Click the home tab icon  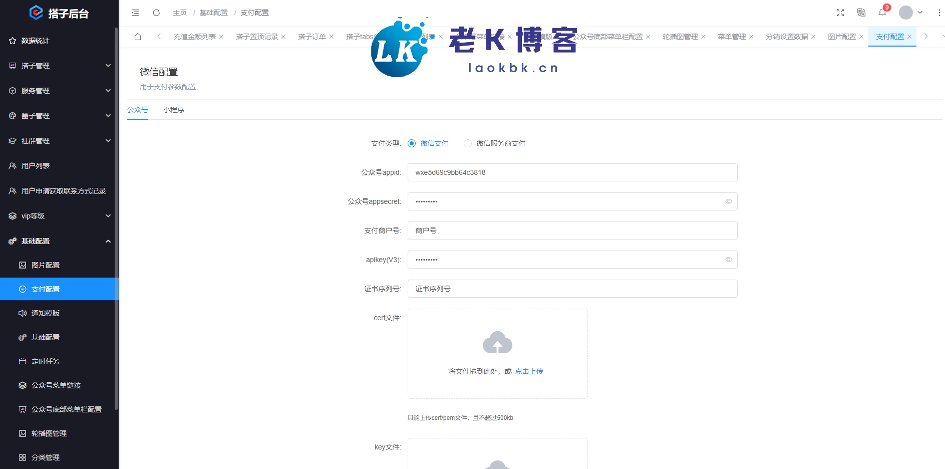pos(138,37)
